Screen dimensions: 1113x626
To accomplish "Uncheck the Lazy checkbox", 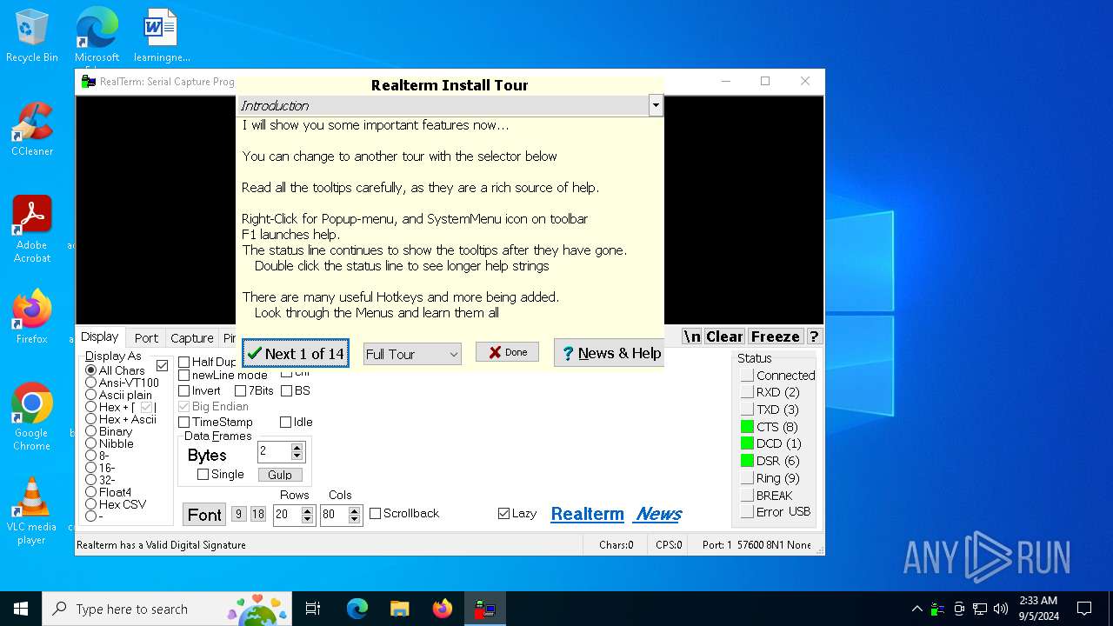I will [x=503, y=514].
